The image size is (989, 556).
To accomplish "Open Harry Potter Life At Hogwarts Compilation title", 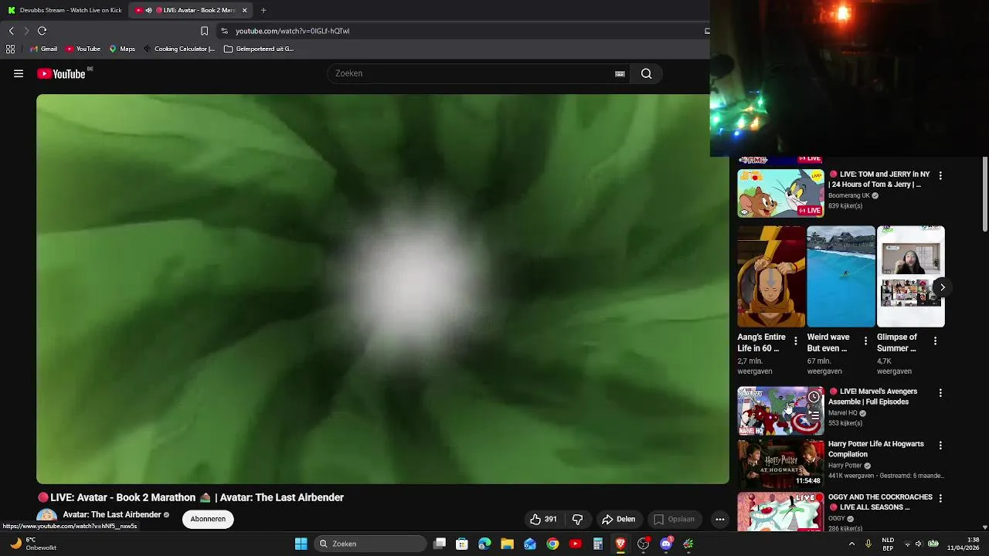I will (x=876, y=449).
